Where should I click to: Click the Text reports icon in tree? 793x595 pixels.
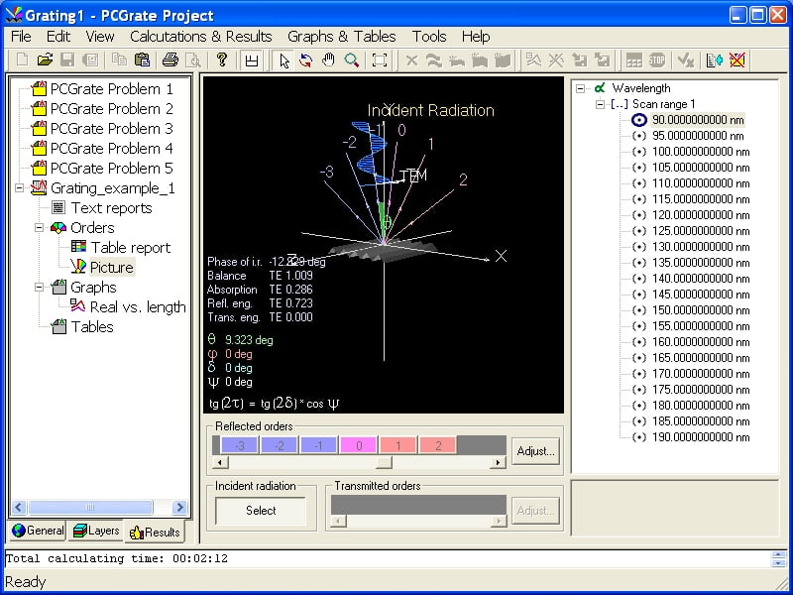click(x=58, y=207)
